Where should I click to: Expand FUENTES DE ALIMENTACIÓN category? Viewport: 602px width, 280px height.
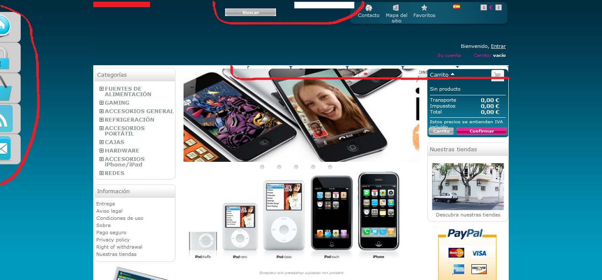click(x=101, y=89)
